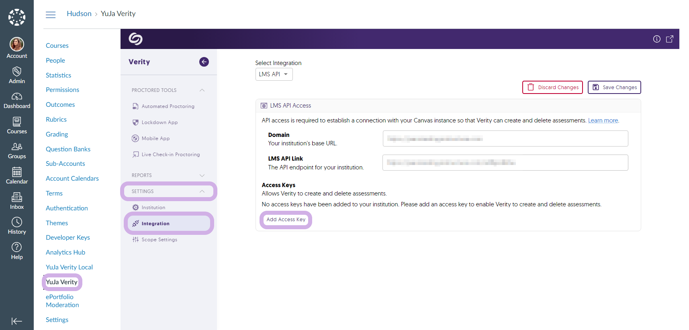Select YuJa Verity in account menu
The image size is (689, 330).
(x=61, y=282)
